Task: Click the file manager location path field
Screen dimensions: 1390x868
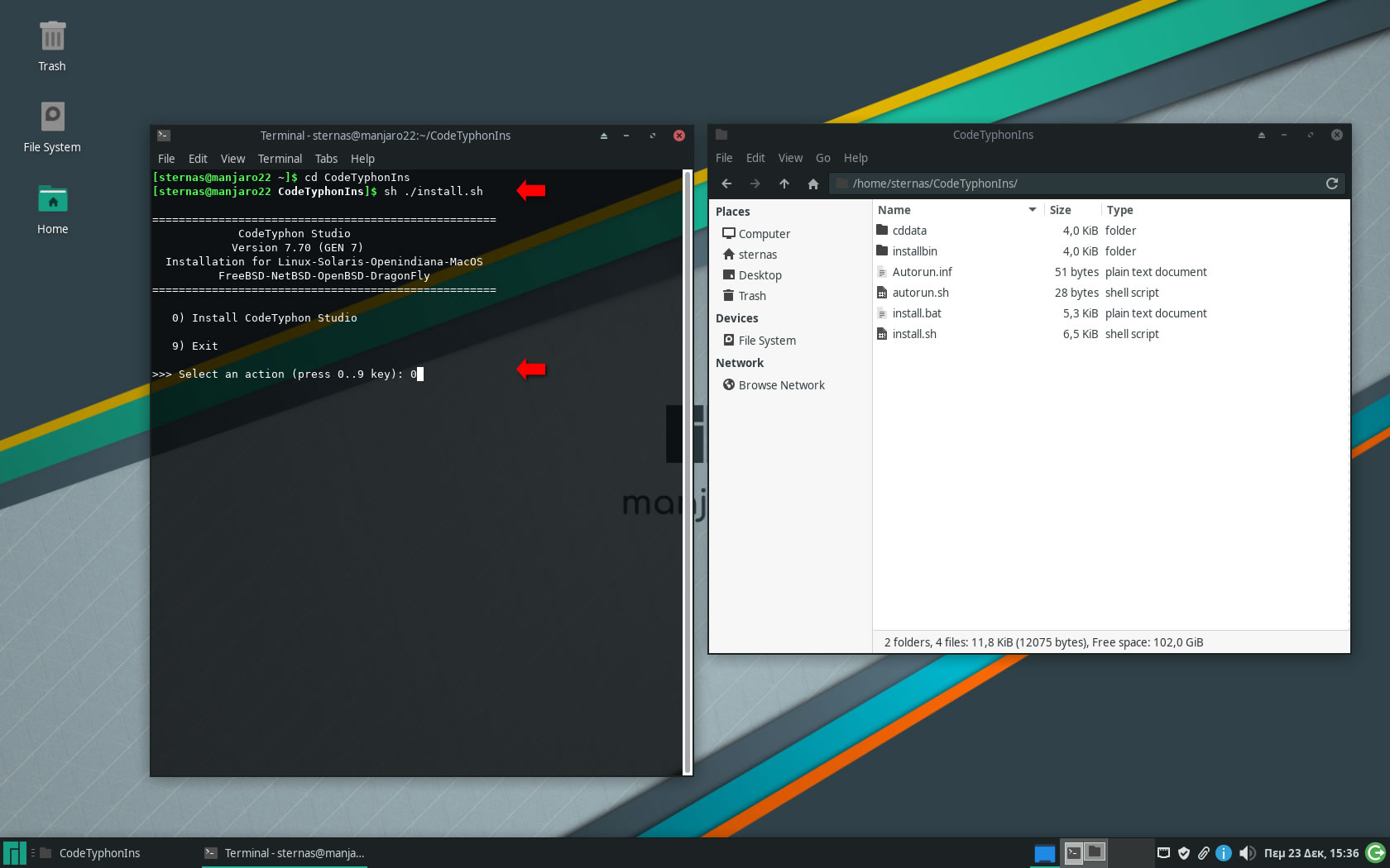Action: pyautogui.click(x=1086, y=184)
